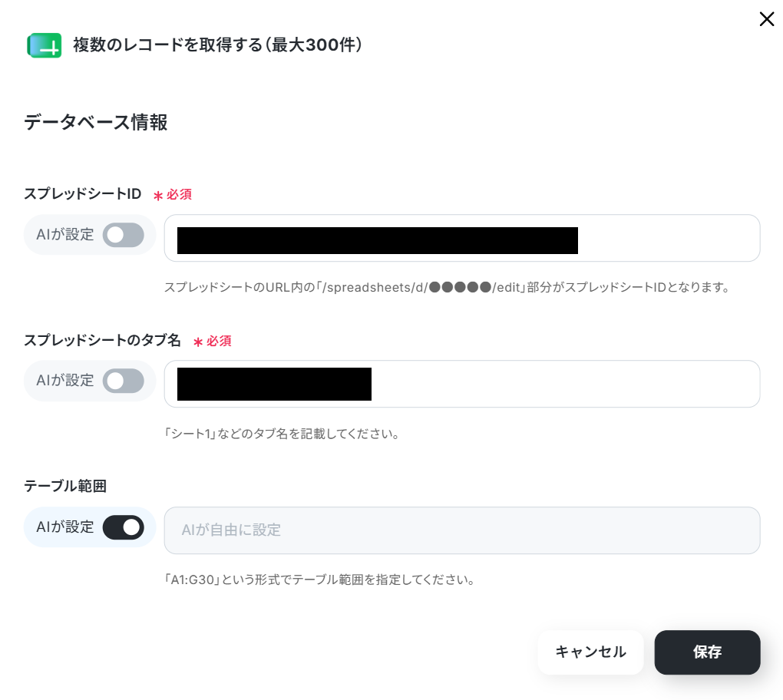Enable AI setting for スプレッドシートID
The image size is (783, 700).
click(x=124, y=235)
